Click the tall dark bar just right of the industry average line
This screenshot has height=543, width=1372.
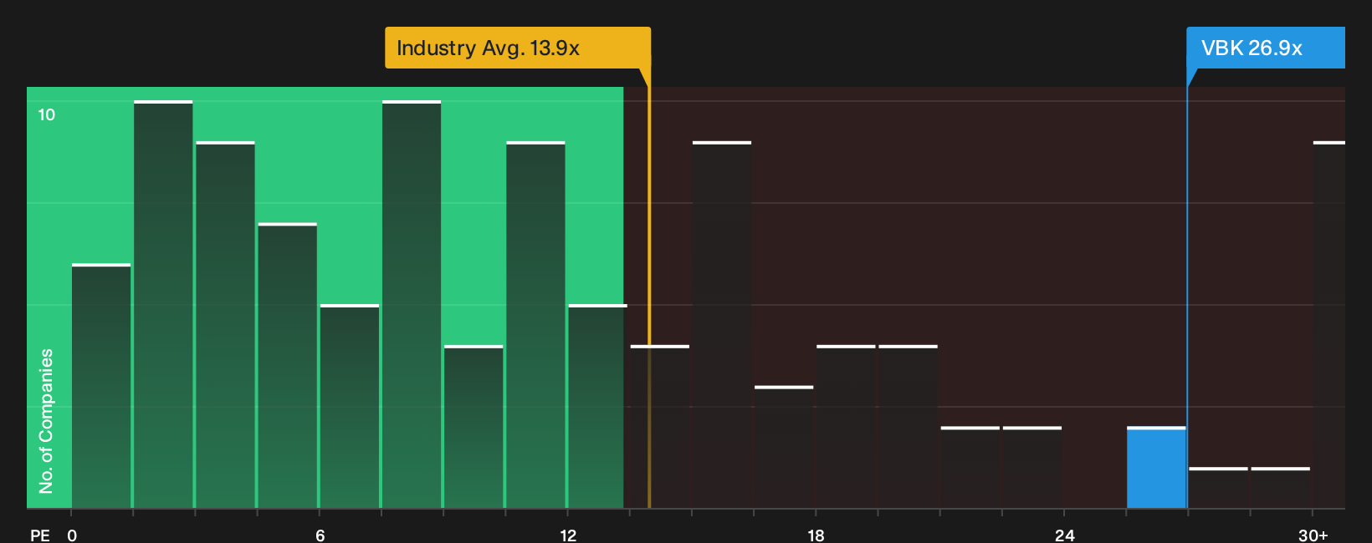722,325
